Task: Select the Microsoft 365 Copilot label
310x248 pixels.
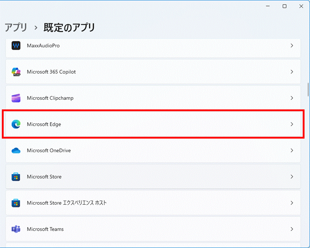Action: [x=51, y=72]
